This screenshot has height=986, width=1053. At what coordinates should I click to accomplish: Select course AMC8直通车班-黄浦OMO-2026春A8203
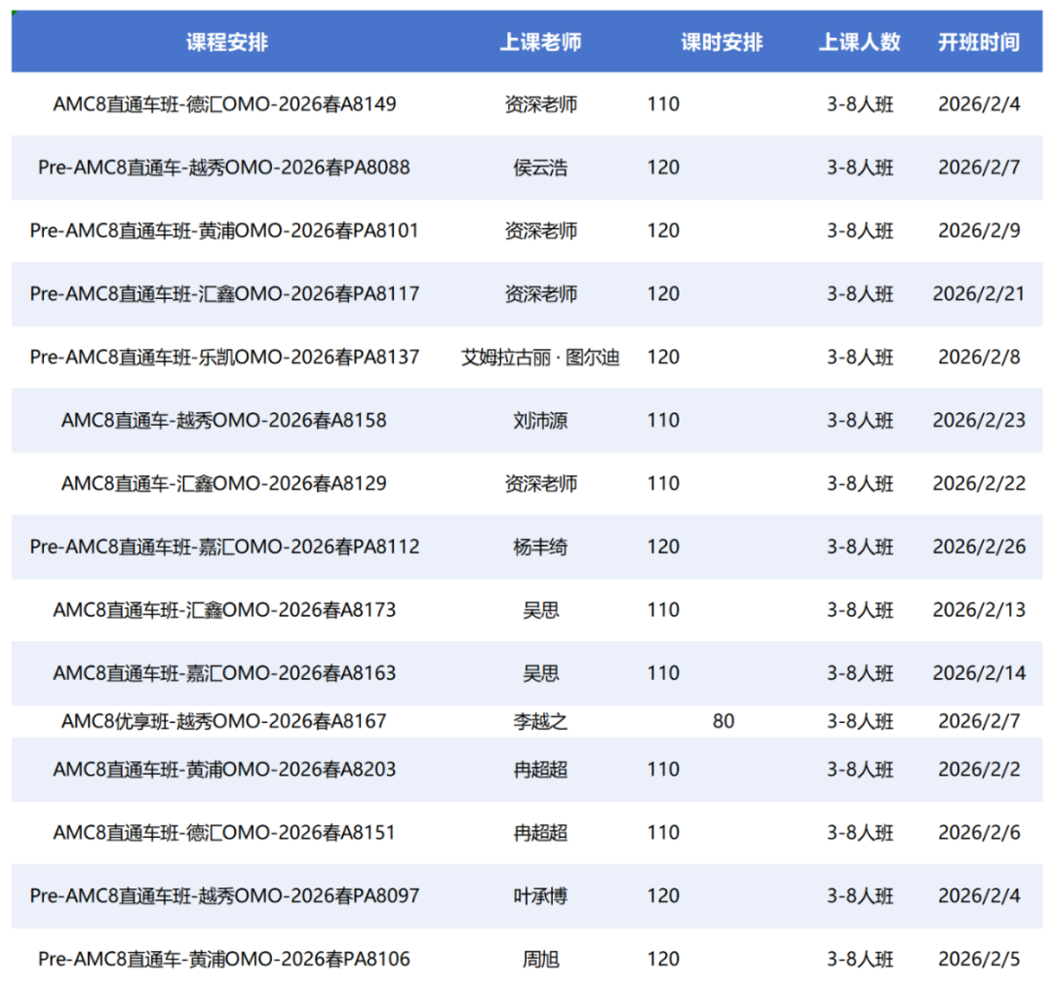tap(226, 770)
